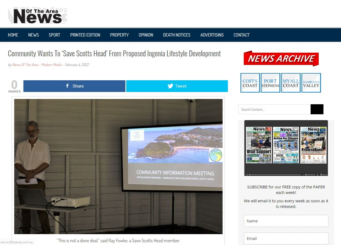Navigate to the OPINION page

146,35
